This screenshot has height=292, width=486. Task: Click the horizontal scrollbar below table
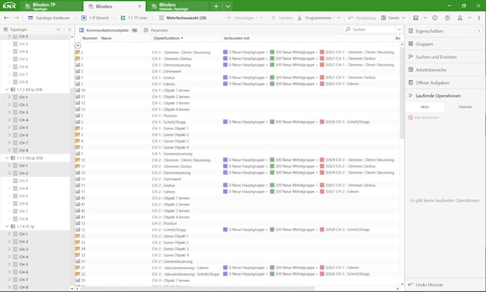pos(197,288)
